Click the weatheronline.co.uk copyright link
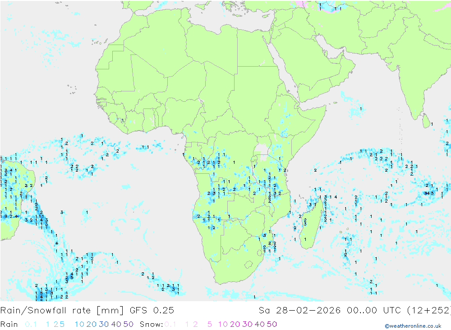The image size is (451, 330). click(413, 326)
